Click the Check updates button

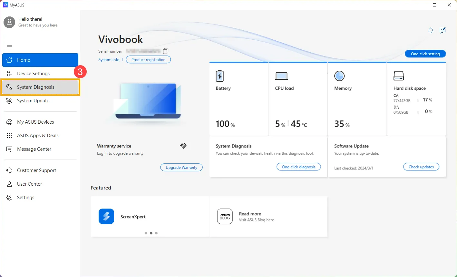pos(421,167)
